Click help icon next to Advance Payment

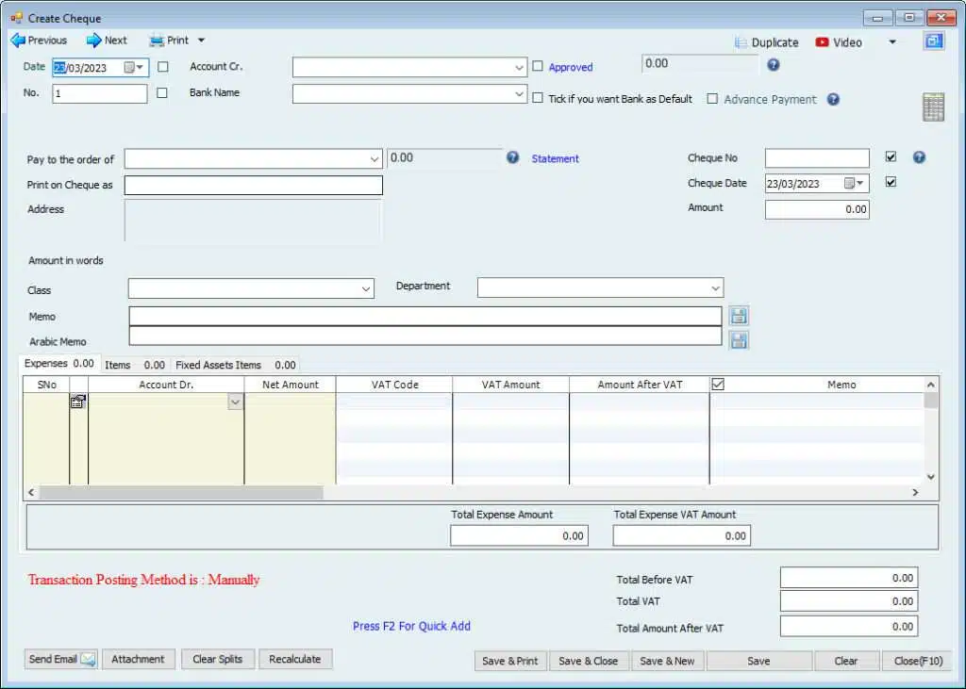(833, 99)
